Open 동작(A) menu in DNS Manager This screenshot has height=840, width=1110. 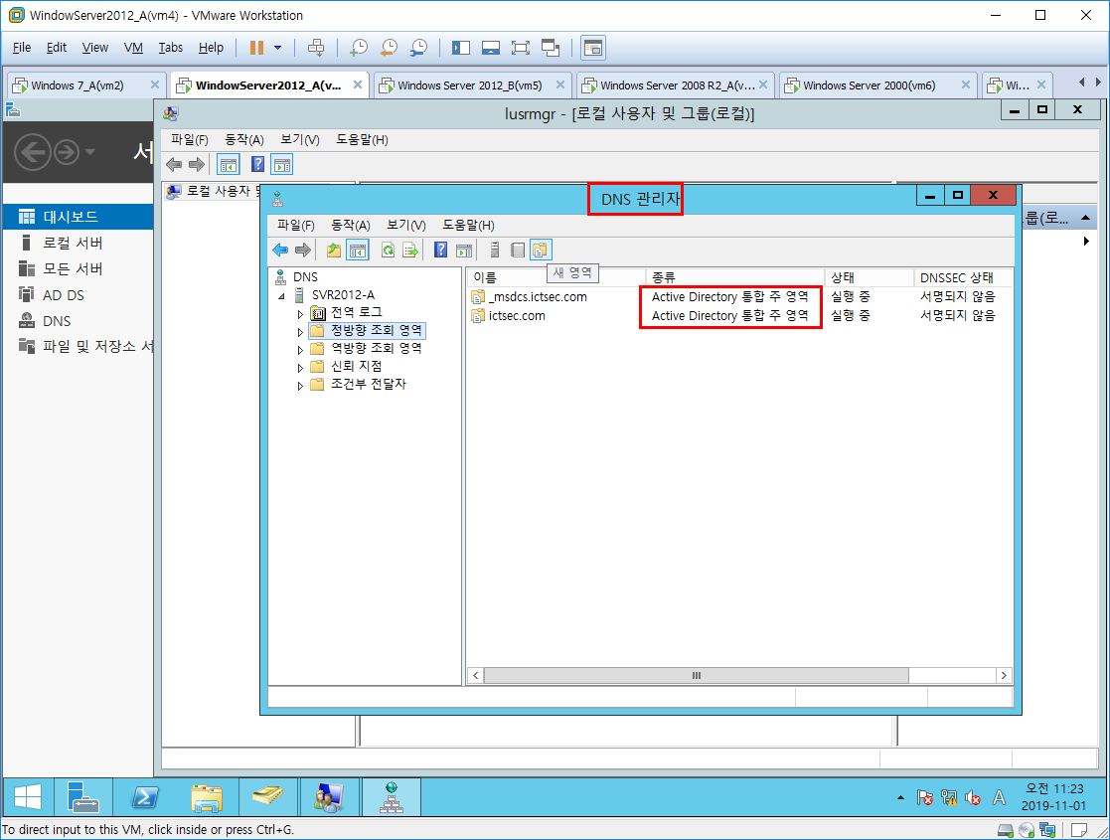[x=351, y=226]
